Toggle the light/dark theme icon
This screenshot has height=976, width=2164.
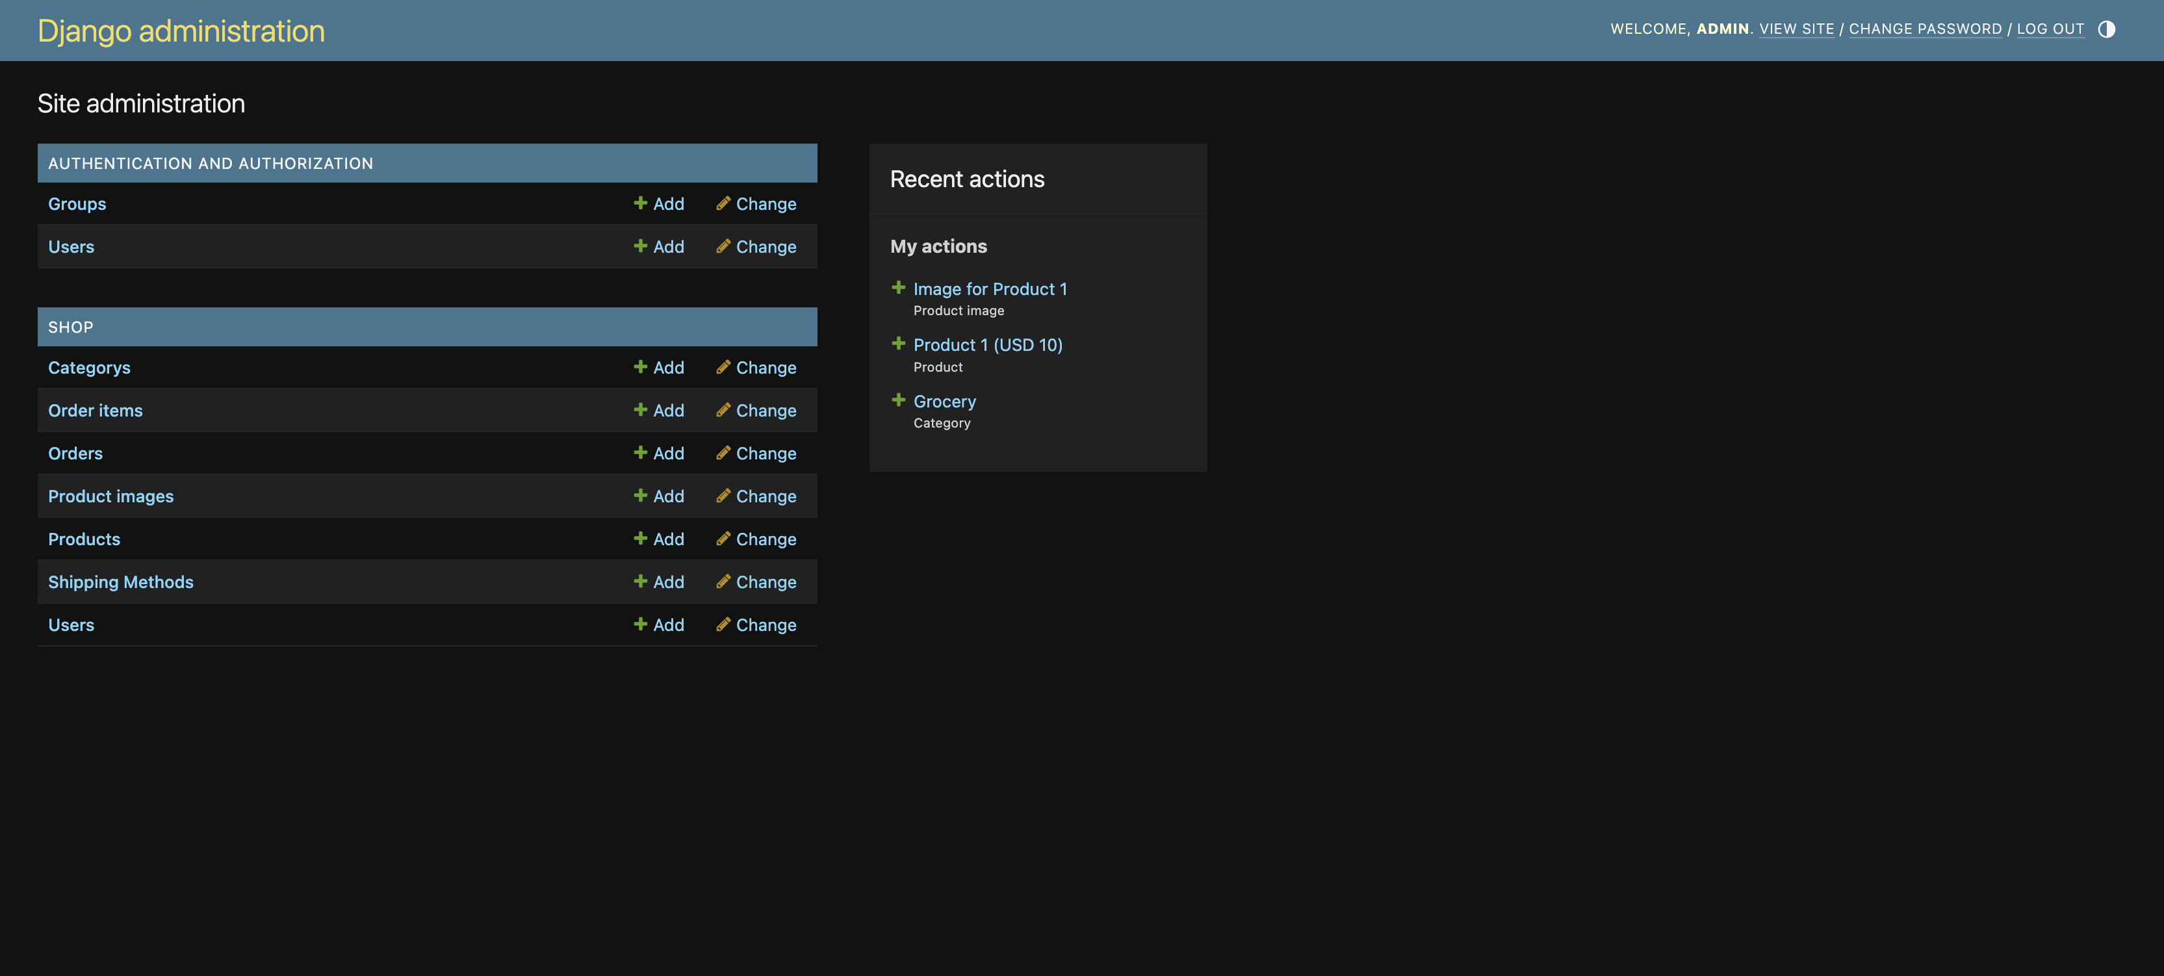click(2106, 29)
